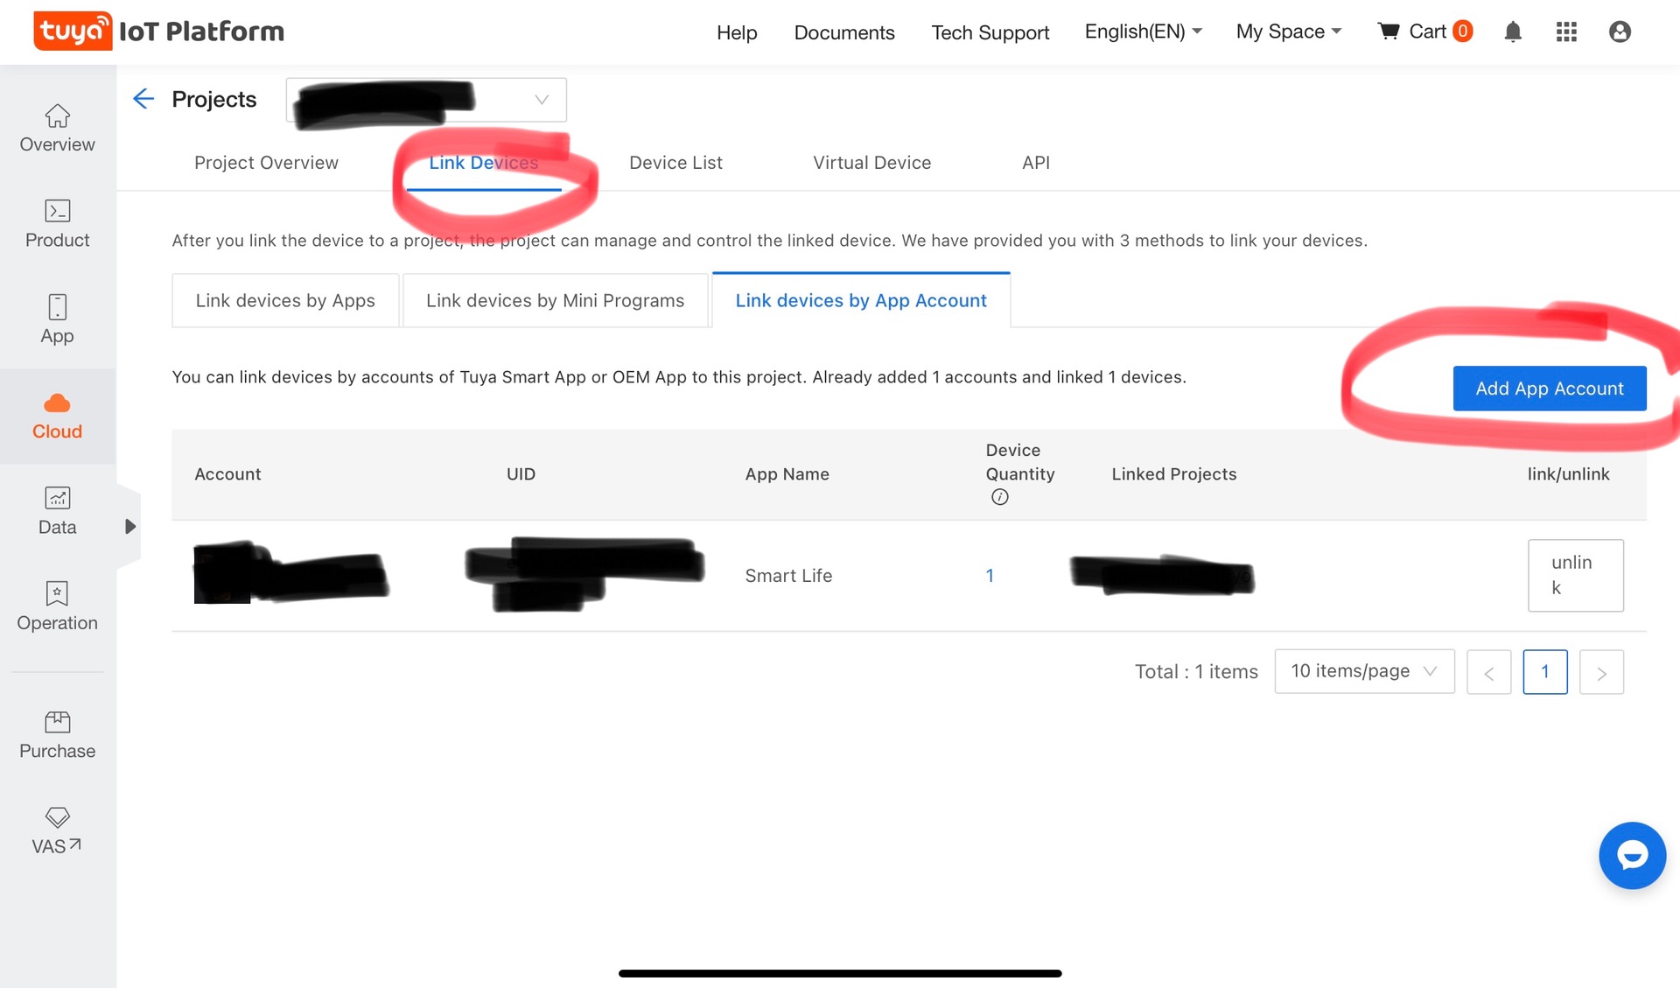Expand the sidebar collapse triangle arrow
The height and width of the screenshot is (988, 1680).
pos(129,527)
